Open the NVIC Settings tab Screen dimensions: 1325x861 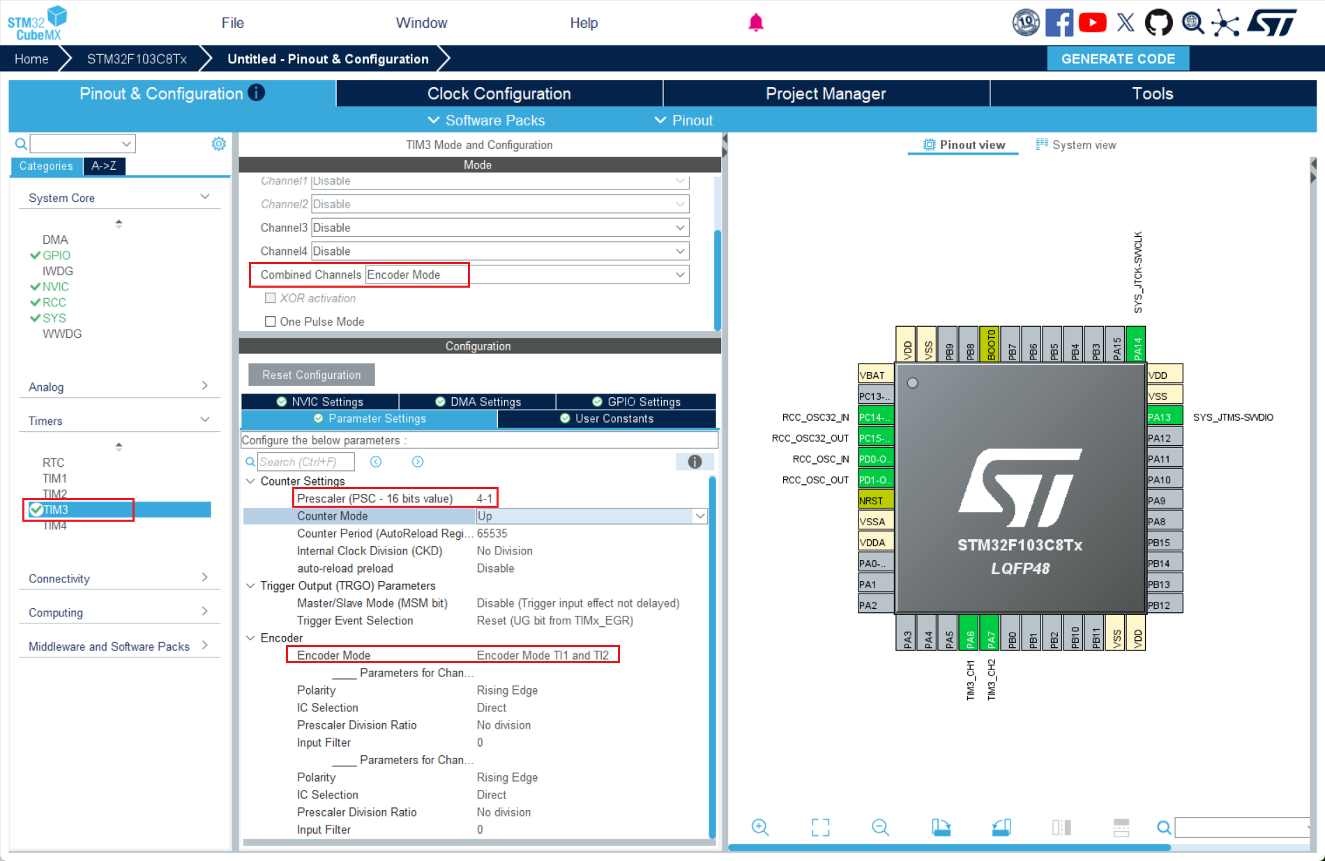[320, 402]
